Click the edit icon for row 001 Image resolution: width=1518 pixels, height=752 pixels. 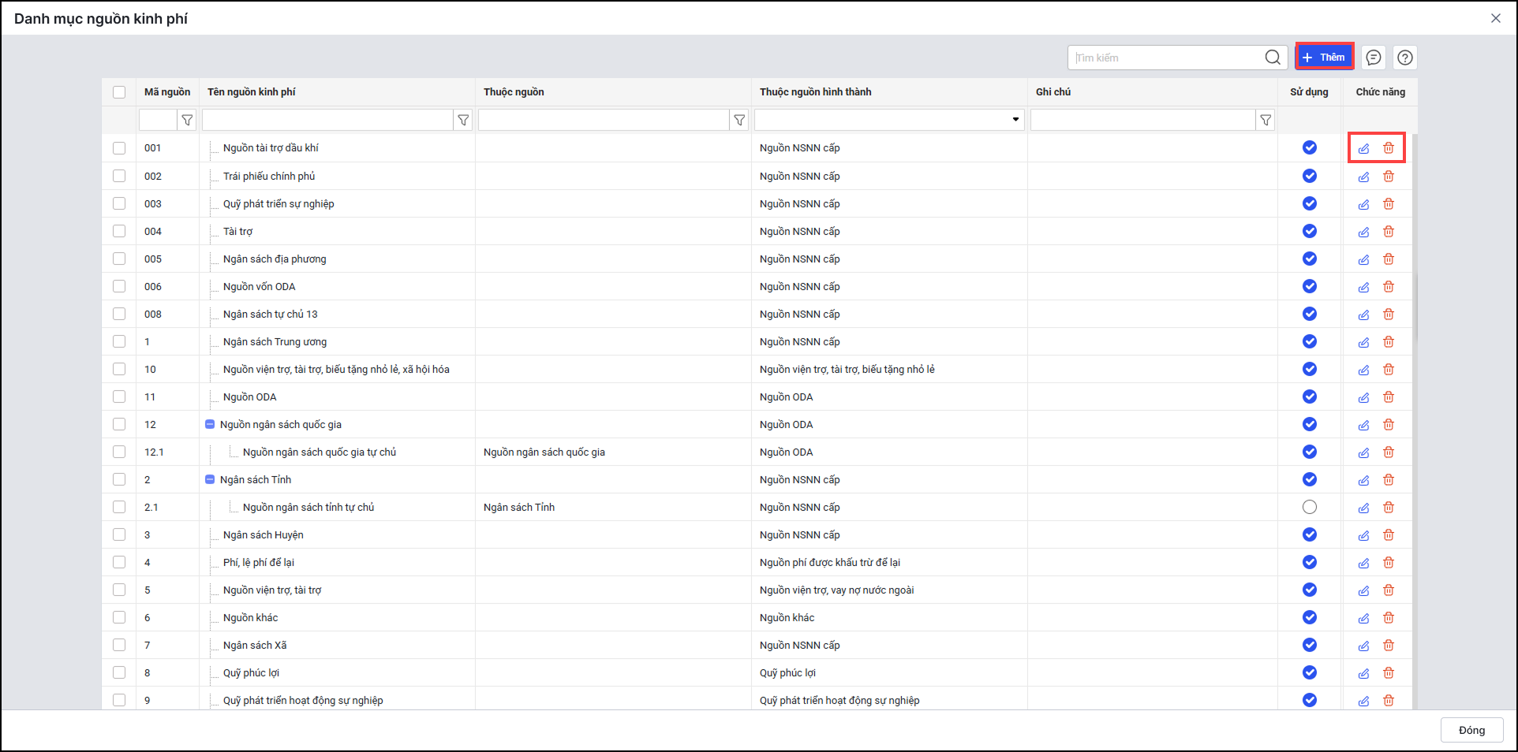pyautogui.click(x=1363, y=148)
